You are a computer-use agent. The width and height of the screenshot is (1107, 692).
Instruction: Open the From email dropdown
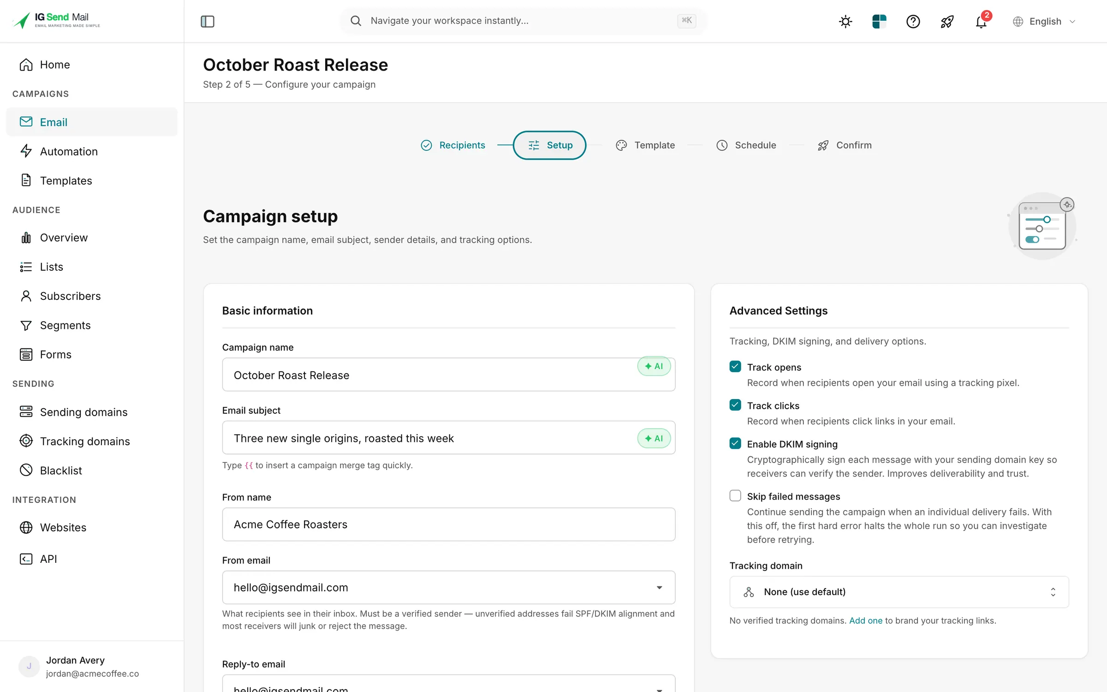click(449, 587)
